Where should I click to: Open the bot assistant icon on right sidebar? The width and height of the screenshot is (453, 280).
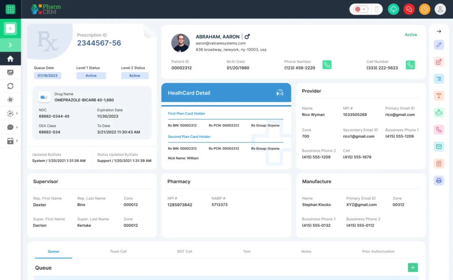[x=438, y=113]
